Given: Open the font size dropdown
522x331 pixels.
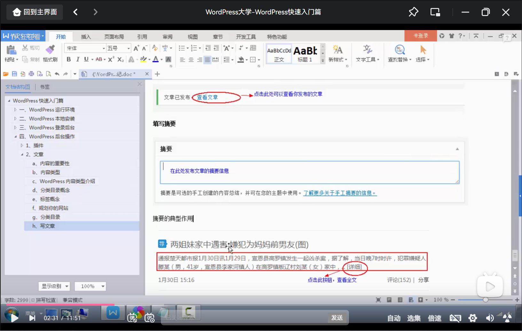Looking at the screenshot, I should click(x=129, y=48).
